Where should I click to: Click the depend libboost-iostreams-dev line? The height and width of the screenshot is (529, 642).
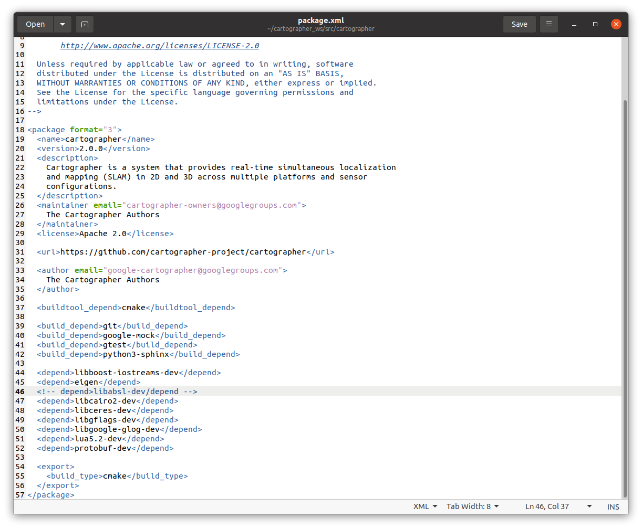129,373
